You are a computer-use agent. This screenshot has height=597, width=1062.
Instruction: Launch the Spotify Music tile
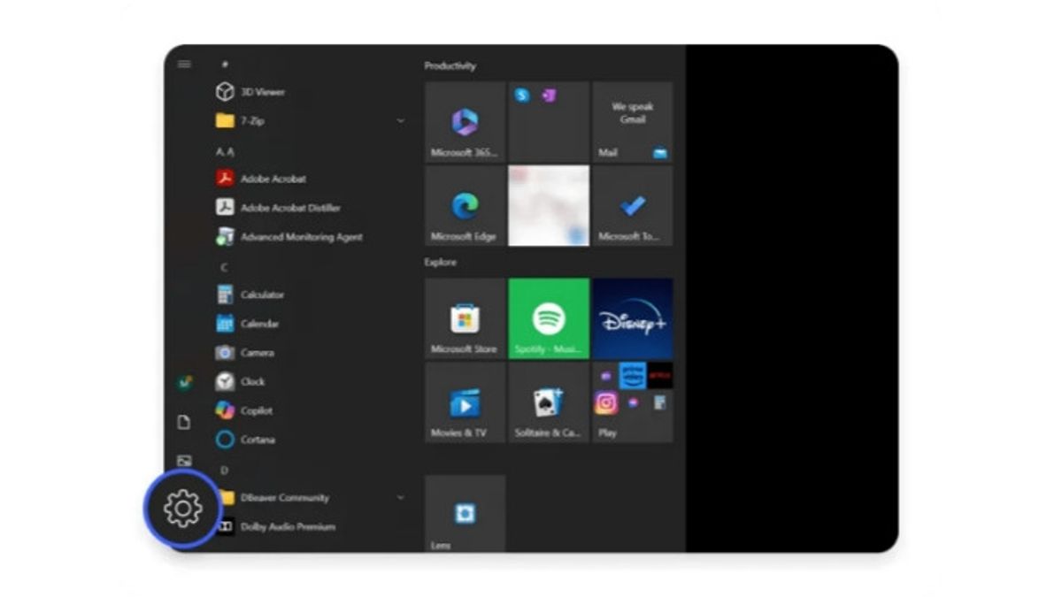[549, 318]
